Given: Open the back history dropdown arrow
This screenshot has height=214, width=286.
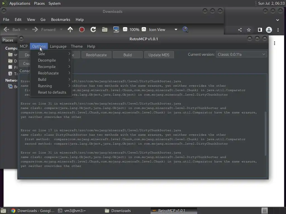Looking at the screenshot, I should click(x=26, y=30).
